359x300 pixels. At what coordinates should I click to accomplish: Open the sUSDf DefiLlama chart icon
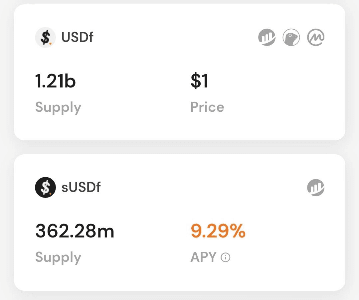316,188
